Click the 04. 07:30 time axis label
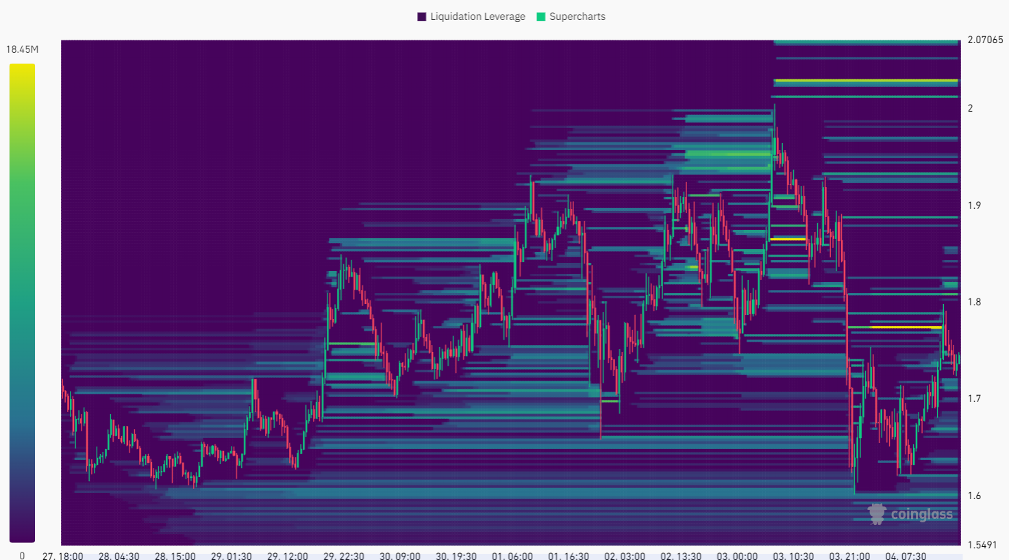Viewport: 1009px width, 560px height. point(906,556)
